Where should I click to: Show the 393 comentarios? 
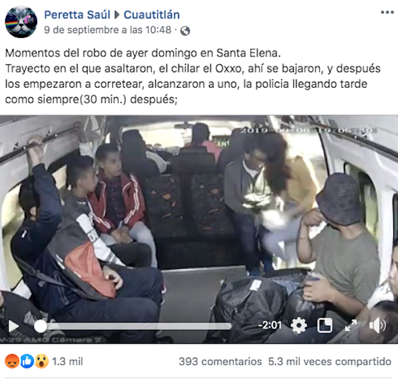[x=220, y=362]
